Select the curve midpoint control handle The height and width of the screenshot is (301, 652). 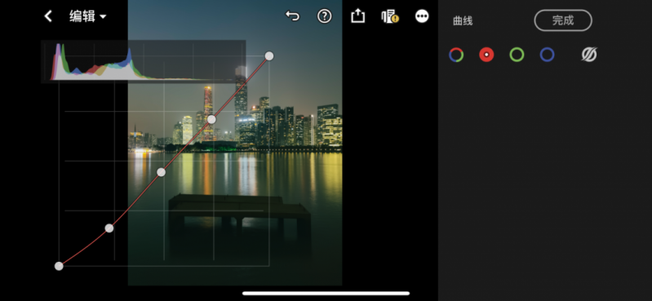162,172
